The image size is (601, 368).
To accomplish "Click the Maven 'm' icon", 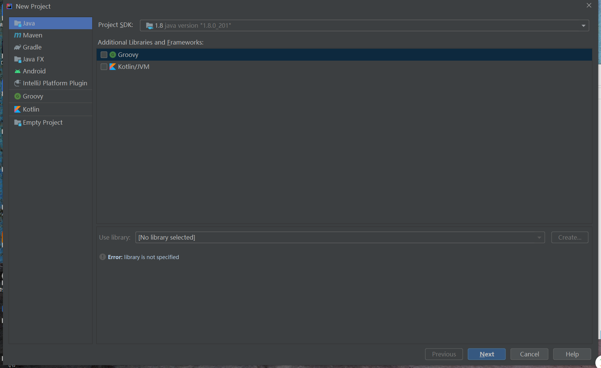I will coord(18,35).
